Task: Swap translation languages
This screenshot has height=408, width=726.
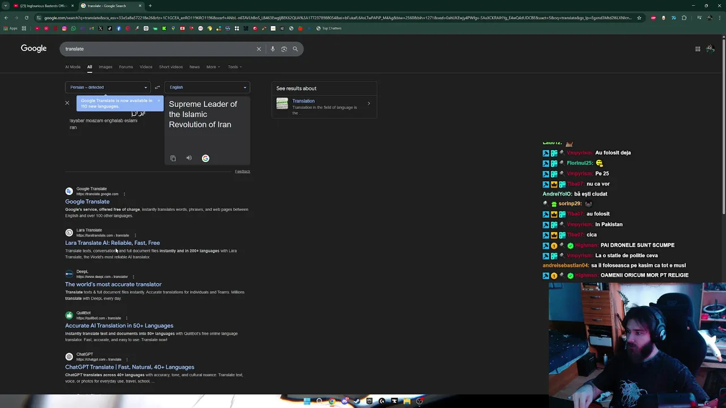Action: [157, 87]
